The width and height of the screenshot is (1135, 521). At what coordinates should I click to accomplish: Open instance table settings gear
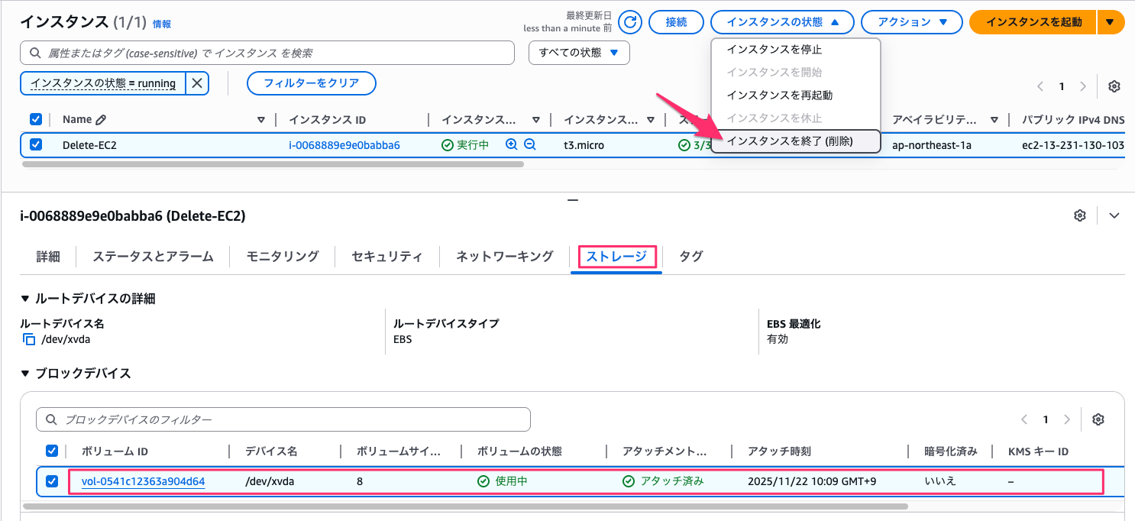coord(1114,86)
